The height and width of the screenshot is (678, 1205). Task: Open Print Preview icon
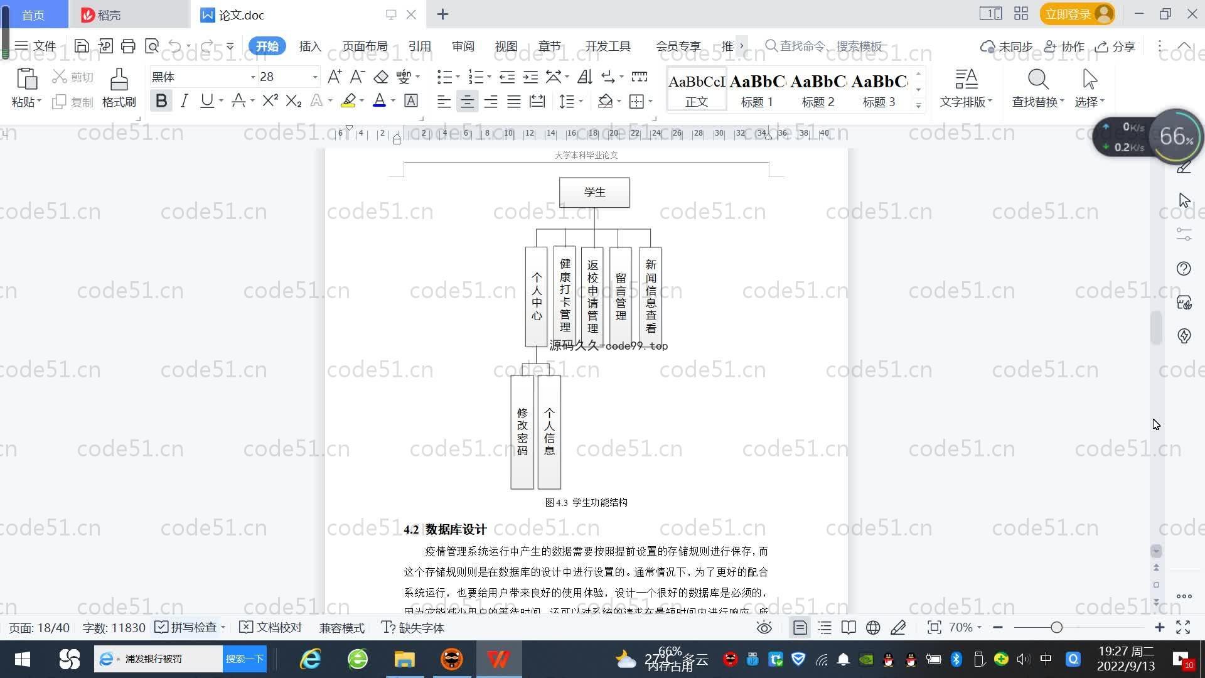point(151,46)
